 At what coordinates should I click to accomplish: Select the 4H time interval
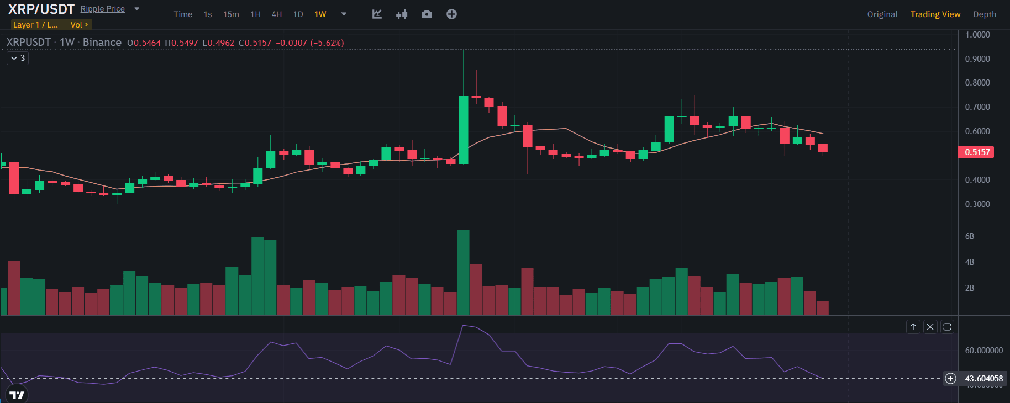point(276,14)
